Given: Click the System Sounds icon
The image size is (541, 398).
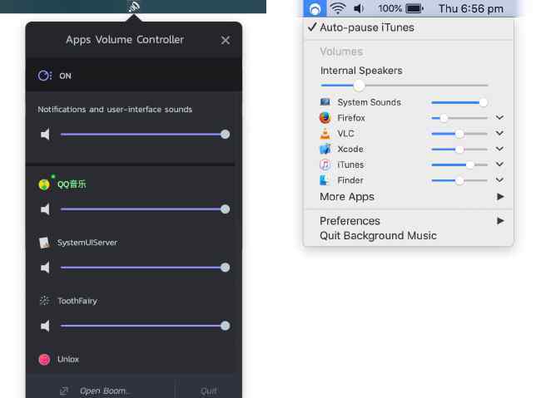Looking at the screenshot, I should click(x=325, y=102).
